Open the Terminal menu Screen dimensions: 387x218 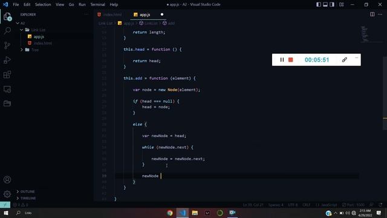pyautogui.click(x=97, y=4)
